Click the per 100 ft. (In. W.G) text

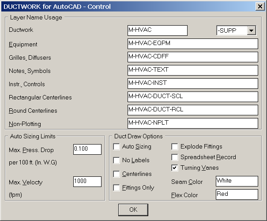pyautogui.click(x=33, y=162)
